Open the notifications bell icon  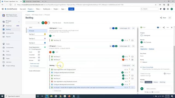[161, 9]
